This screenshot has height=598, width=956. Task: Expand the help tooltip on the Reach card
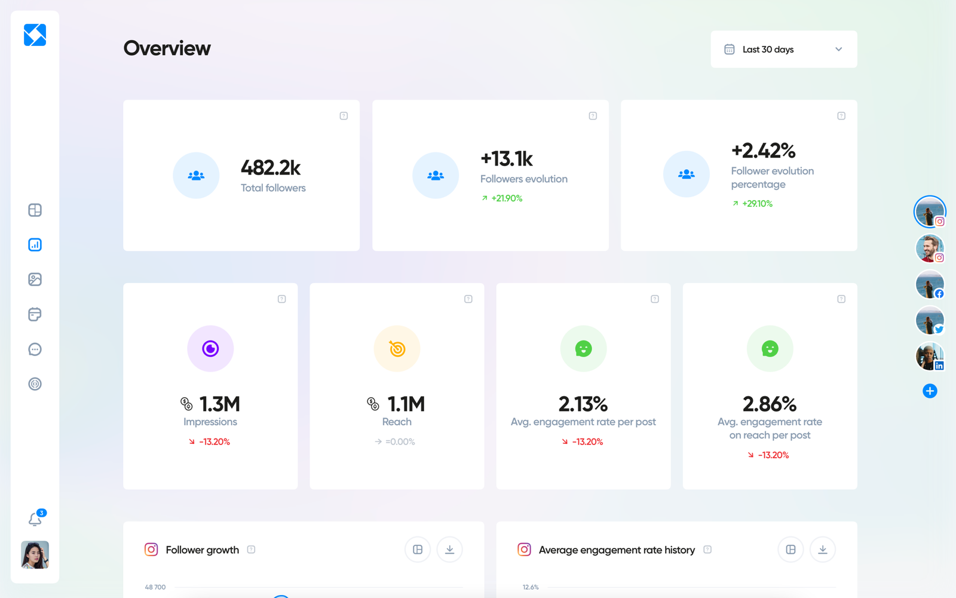[x=468, y=298]
